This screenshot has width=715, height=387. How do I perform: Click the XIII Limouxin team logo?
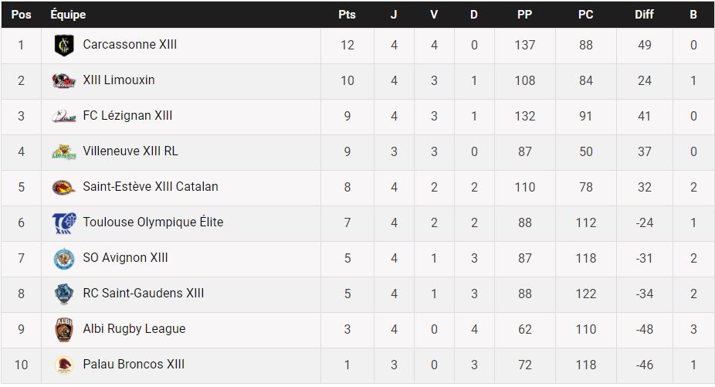(63, 81)
